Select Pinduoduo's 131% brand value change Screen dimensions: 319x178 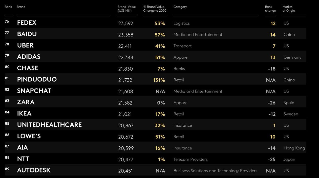click(x=159, y=80)
